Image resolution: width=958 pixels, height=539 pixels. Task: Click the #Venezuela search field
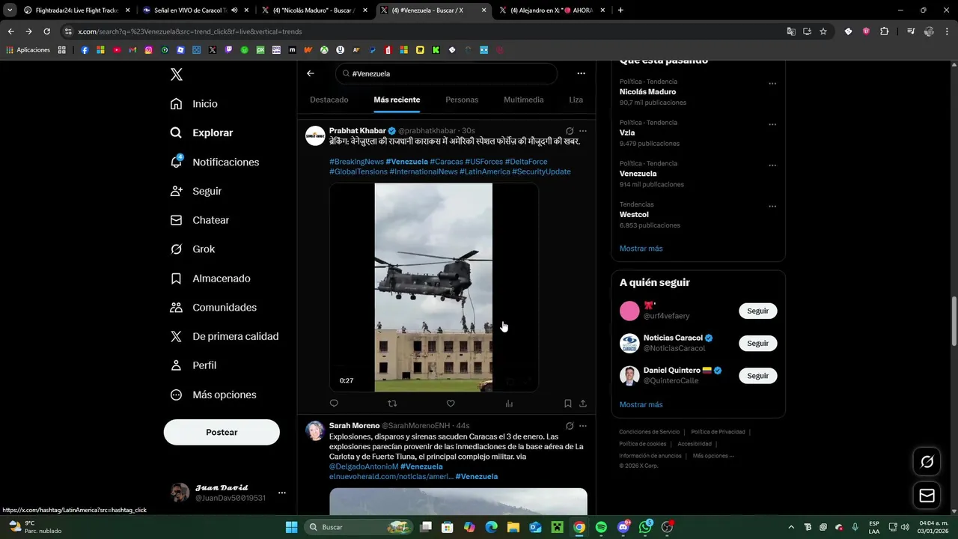click(447, 73)
